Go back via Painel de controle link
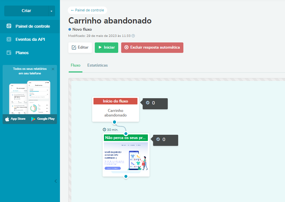This screenshot has height=202, width=285. (87, 10)
